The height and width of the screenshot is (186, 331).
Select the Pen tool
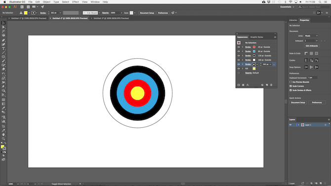pyautogui.click(x=3, y=40)
